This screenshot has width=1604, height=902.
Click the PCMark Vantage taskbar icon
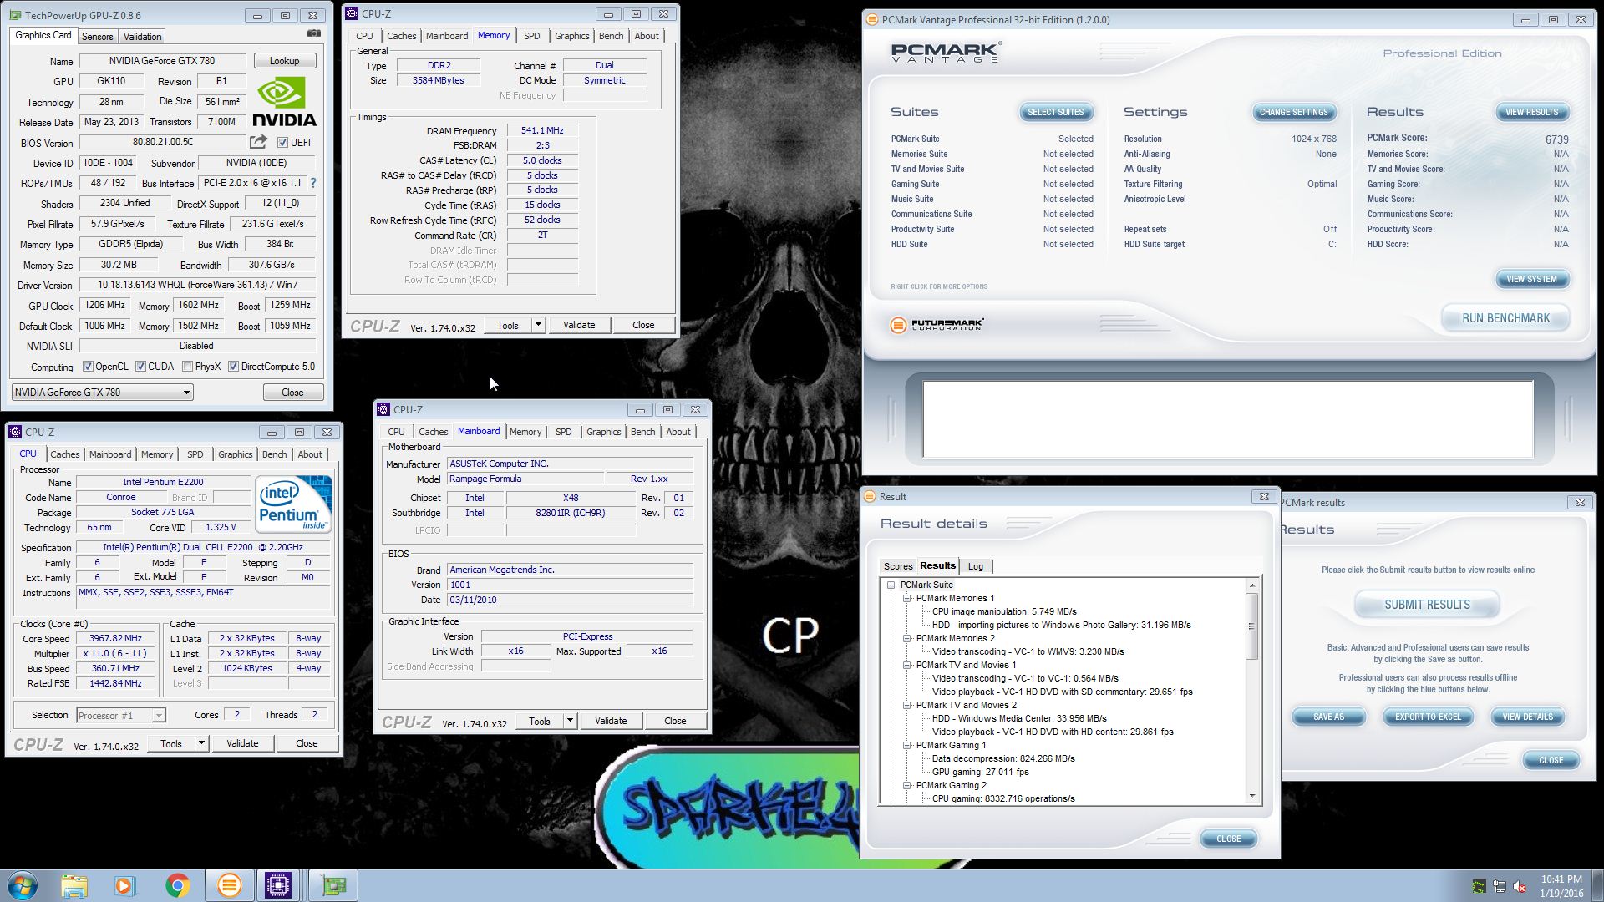(x=229, y=885)
